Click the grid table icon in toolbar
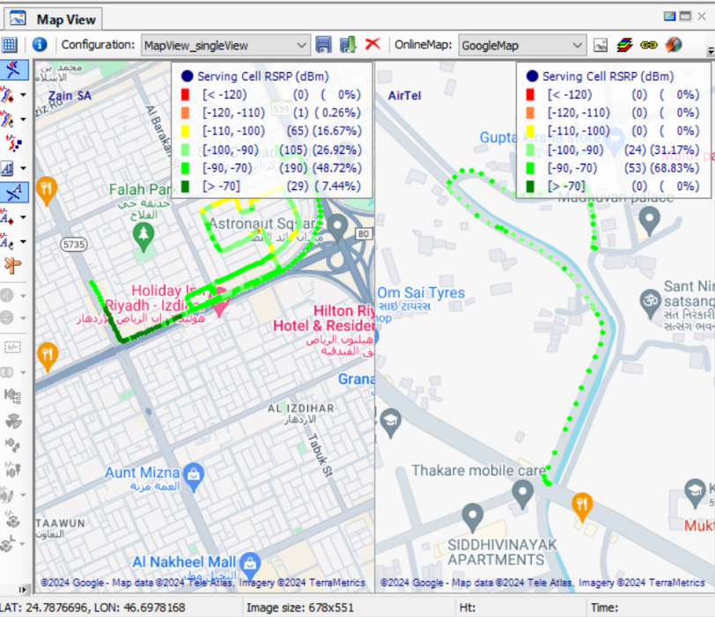 point(9,45)
